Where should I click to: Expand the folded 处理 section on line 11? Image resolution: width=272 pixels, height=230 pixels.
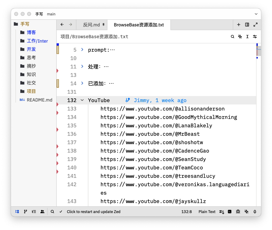click(x=82, y=66)
